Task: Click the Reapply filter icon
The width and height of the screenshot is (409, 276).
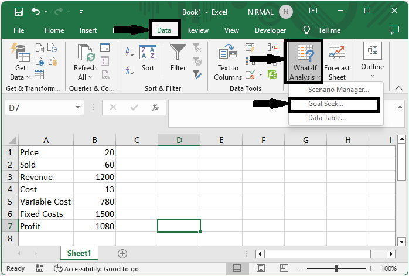Action: [x=197, y=62]
